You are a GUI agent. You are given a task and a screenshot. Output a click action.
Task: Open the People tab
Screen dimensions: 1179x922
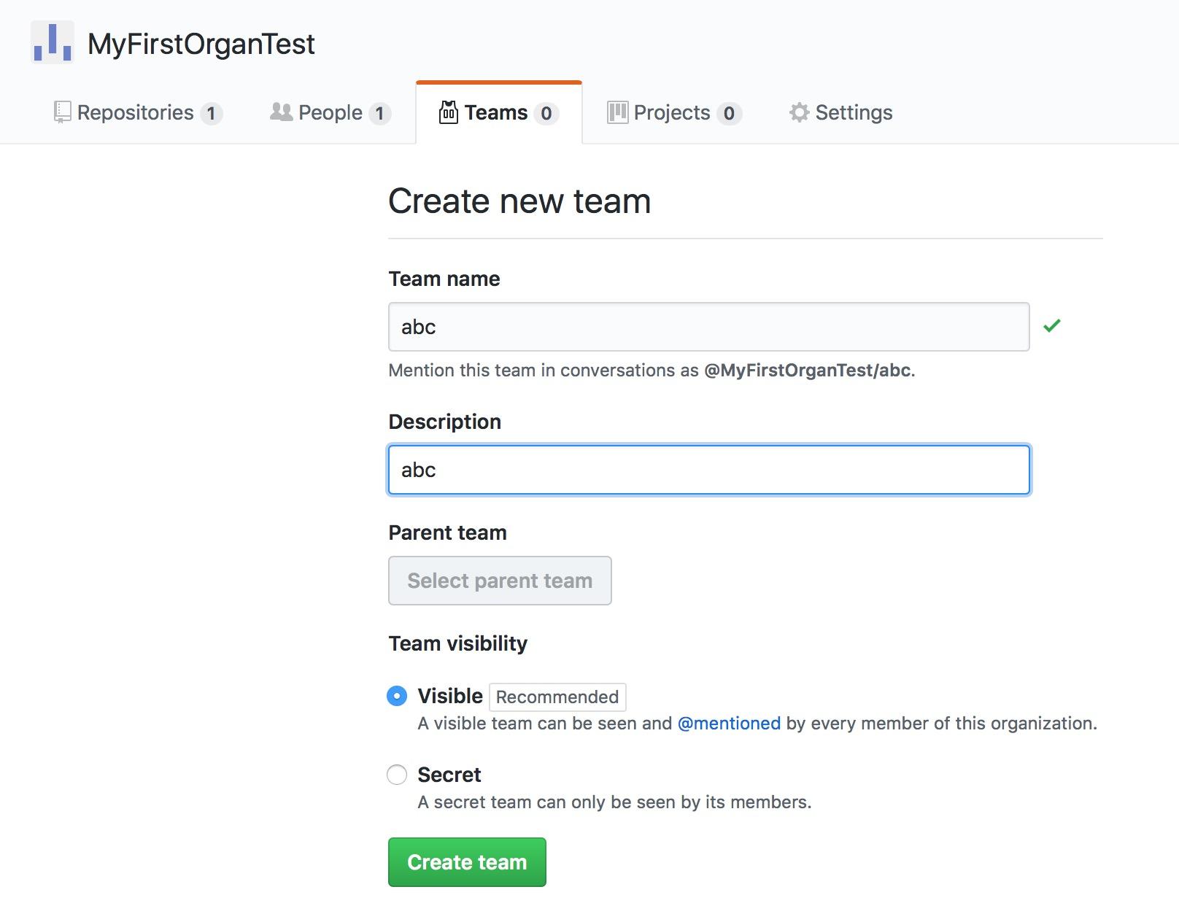[x=330, y=113]
